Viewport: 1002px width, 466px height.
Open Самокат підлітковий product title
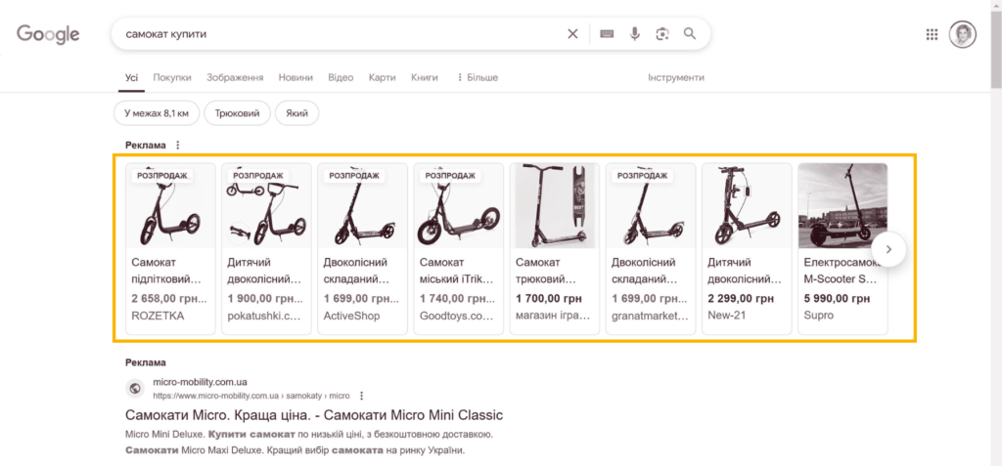(x=166, y=271)
